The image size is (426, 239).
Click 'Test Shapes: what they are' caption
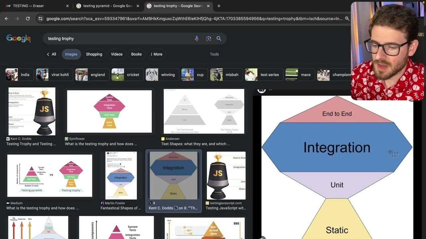pos(196,144)
